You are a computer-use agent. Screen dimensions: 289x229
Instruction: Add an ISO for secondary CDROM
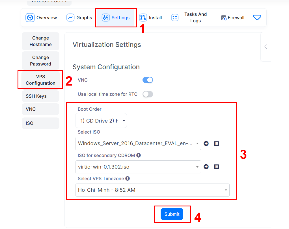pos(206,167)
